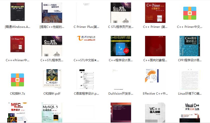210x123 pixels.
Task: Click the file name "Effective C++中..."
Action: tap(155, 93)
